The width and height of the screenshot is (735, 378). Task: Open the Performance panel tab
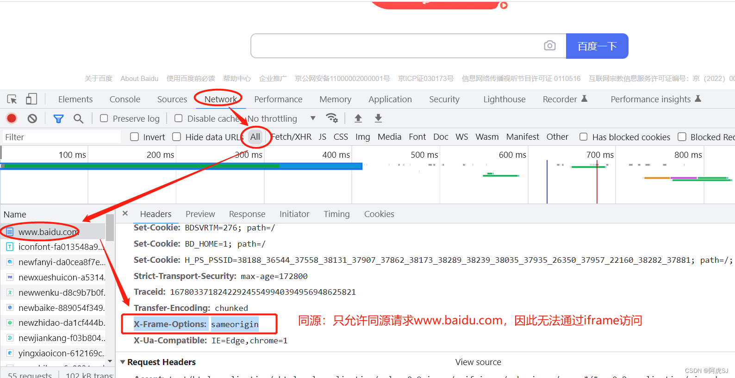[278, 99]
